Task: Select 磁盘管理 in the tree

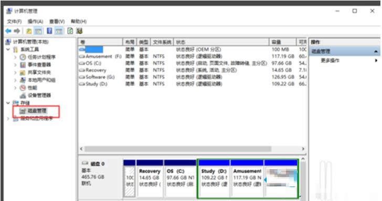Action: point(37,111)
